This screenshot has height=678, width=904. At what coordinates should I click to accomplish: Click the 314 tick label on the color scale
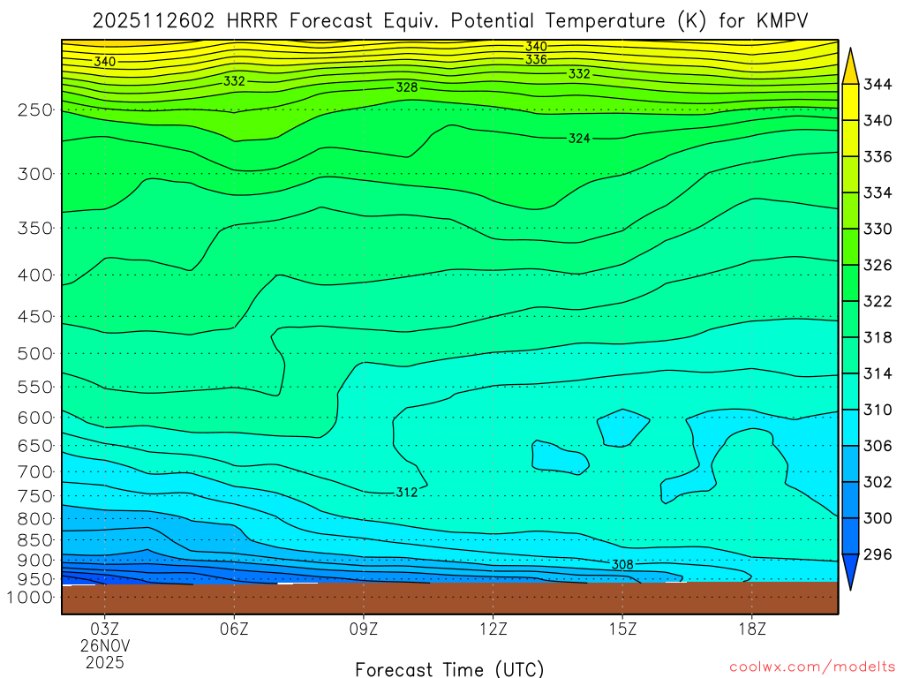pos(878,373)
